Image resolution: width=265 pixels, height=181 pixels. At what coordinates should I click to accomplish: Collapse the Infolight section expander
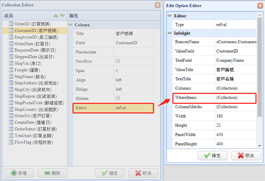click(x=169, y=33)
